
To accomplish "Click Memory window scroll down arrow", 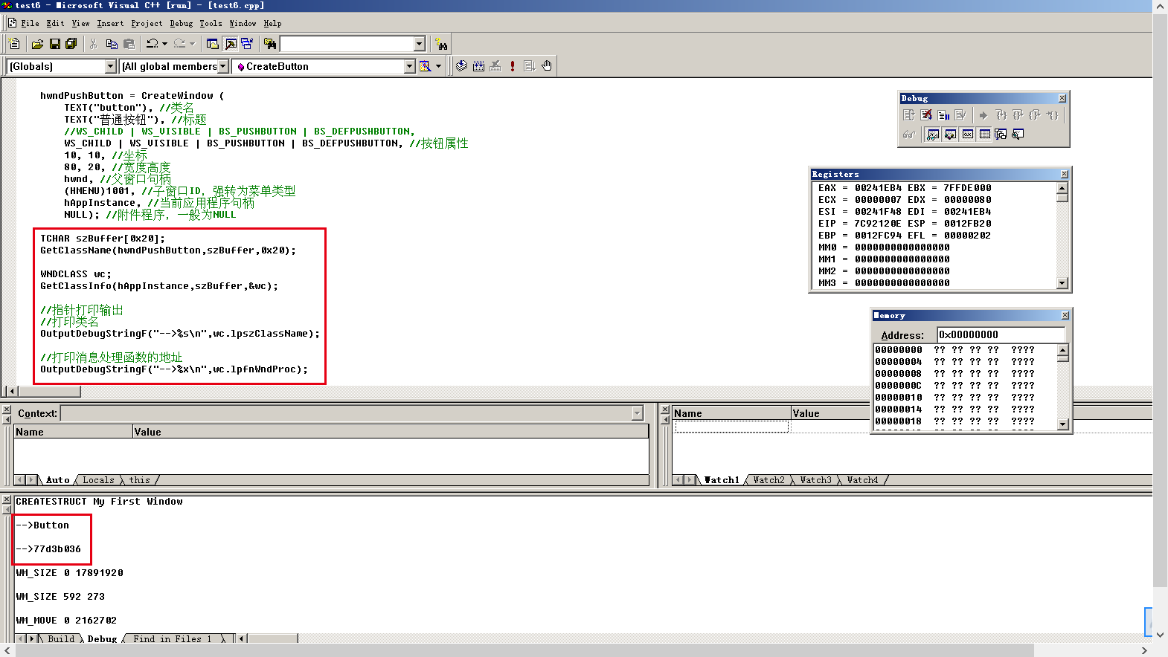I will (x=1063, y=424).
